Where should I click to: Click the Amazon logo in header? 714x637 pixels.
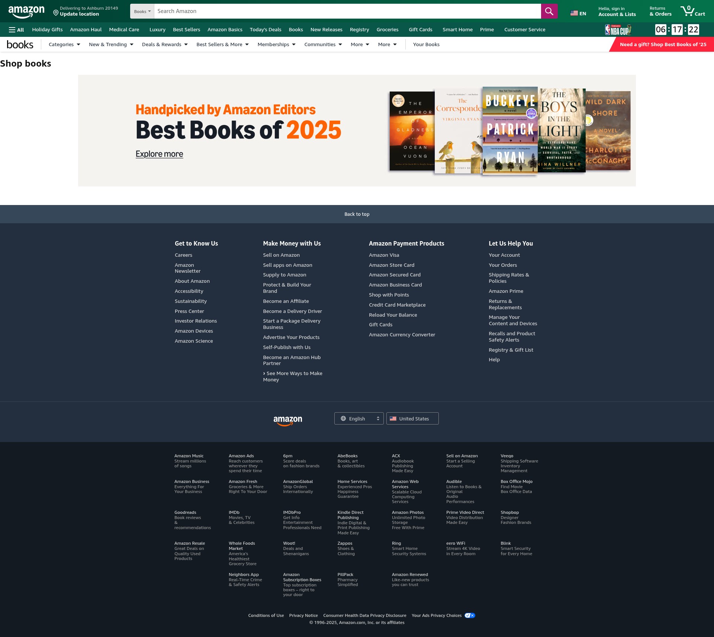pyautogui.click(x=26, y=12)
